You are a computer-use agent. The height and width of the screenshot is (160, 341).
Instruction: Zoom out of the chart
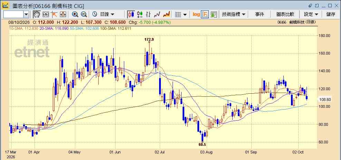pos(84,15)
